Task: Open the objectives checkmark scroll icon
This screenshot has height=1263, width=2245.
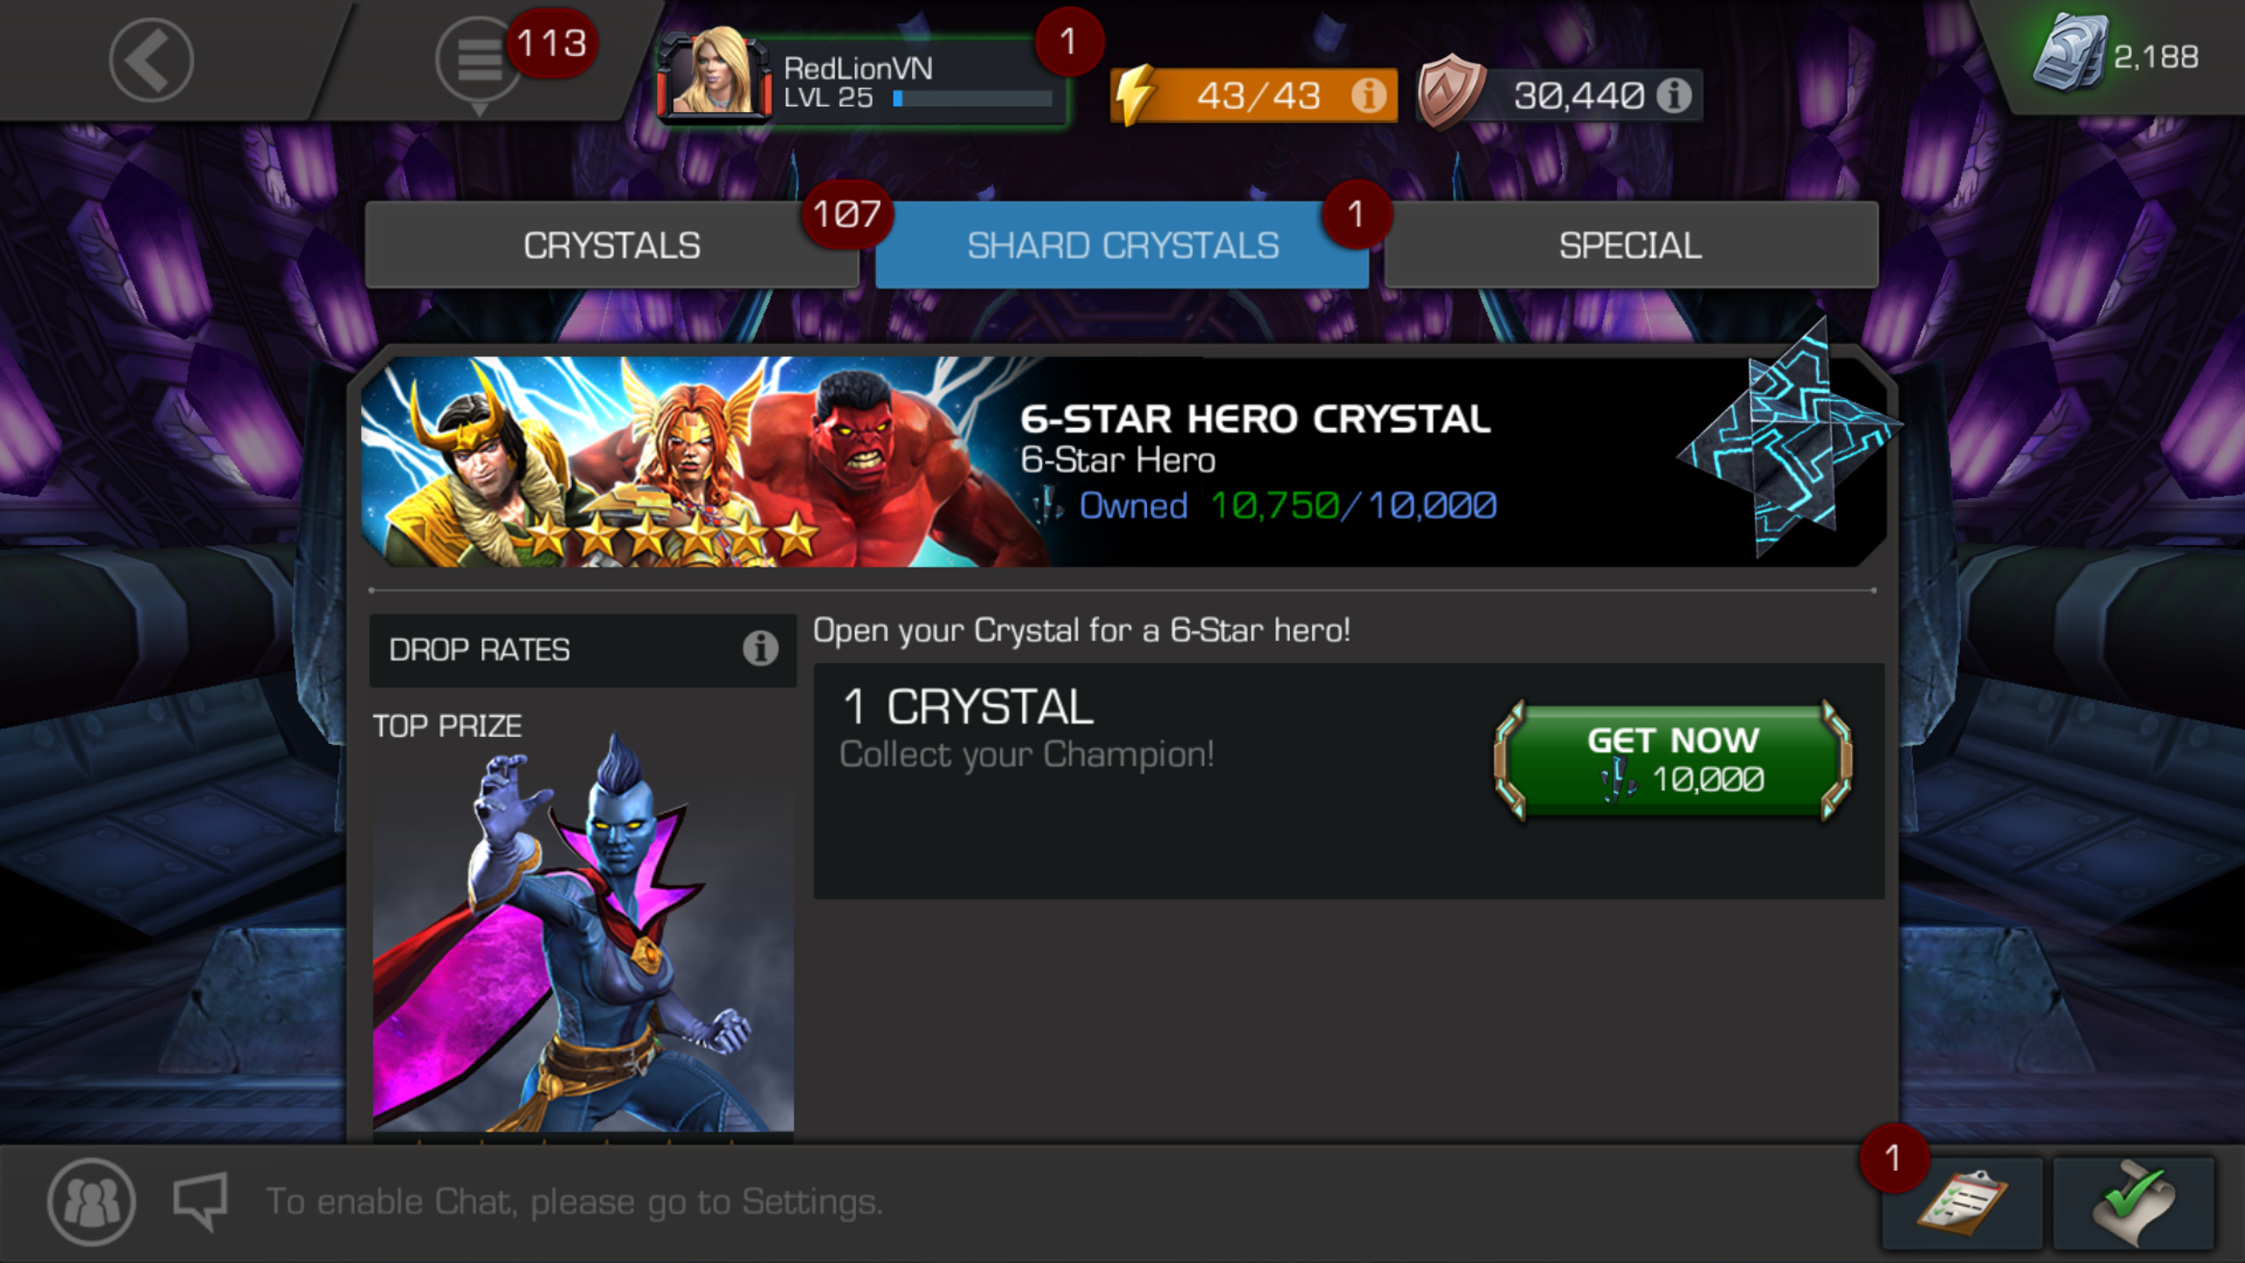Action: (2133, 1202)
